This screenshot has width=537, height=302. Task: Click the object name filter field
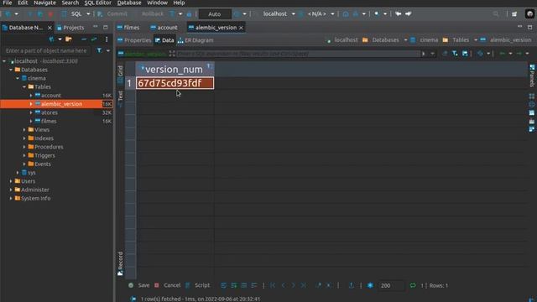(x=47, y=50)
